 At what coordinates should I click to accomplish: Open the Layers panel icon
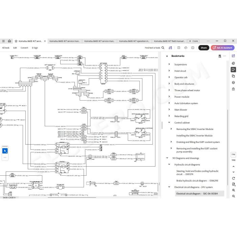click(233, 83)
